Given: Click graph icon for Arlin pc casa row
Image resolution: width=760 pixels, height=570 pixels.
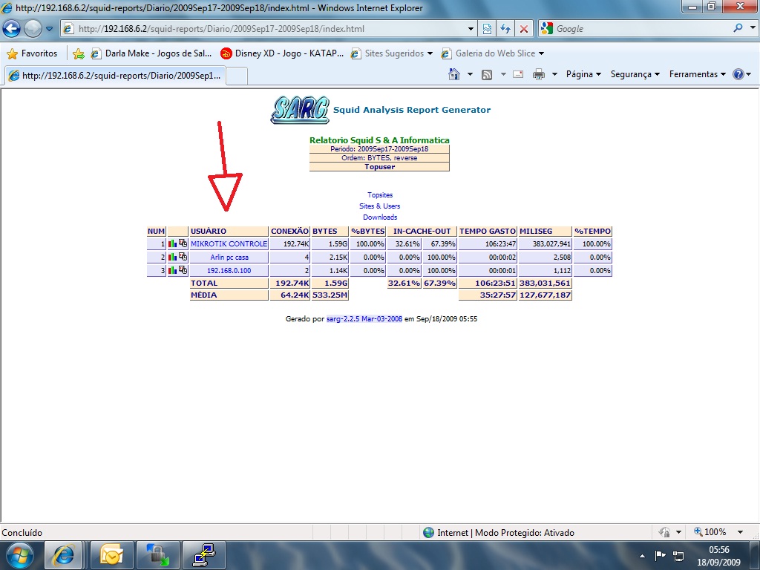Looking at the screenshot, I should pyautogui.click(x=172, y=256).
